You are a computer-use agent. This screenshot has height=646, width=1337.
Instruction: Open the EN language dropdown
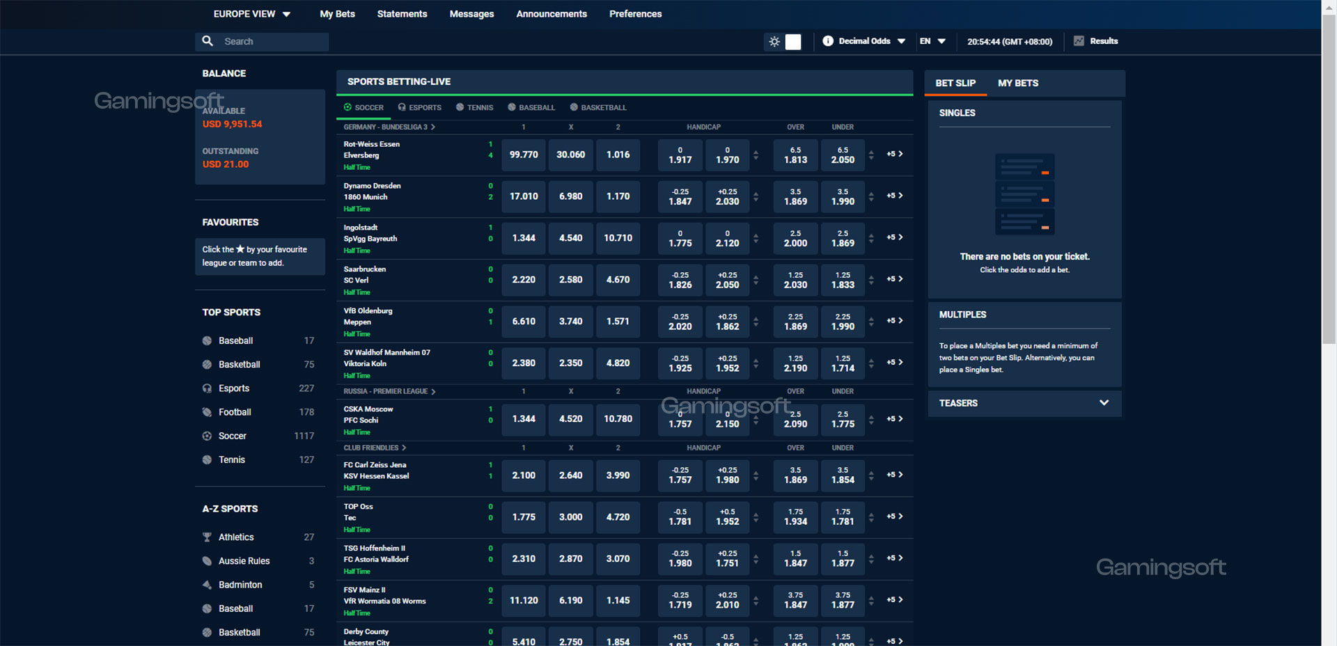tap(932, 41)
